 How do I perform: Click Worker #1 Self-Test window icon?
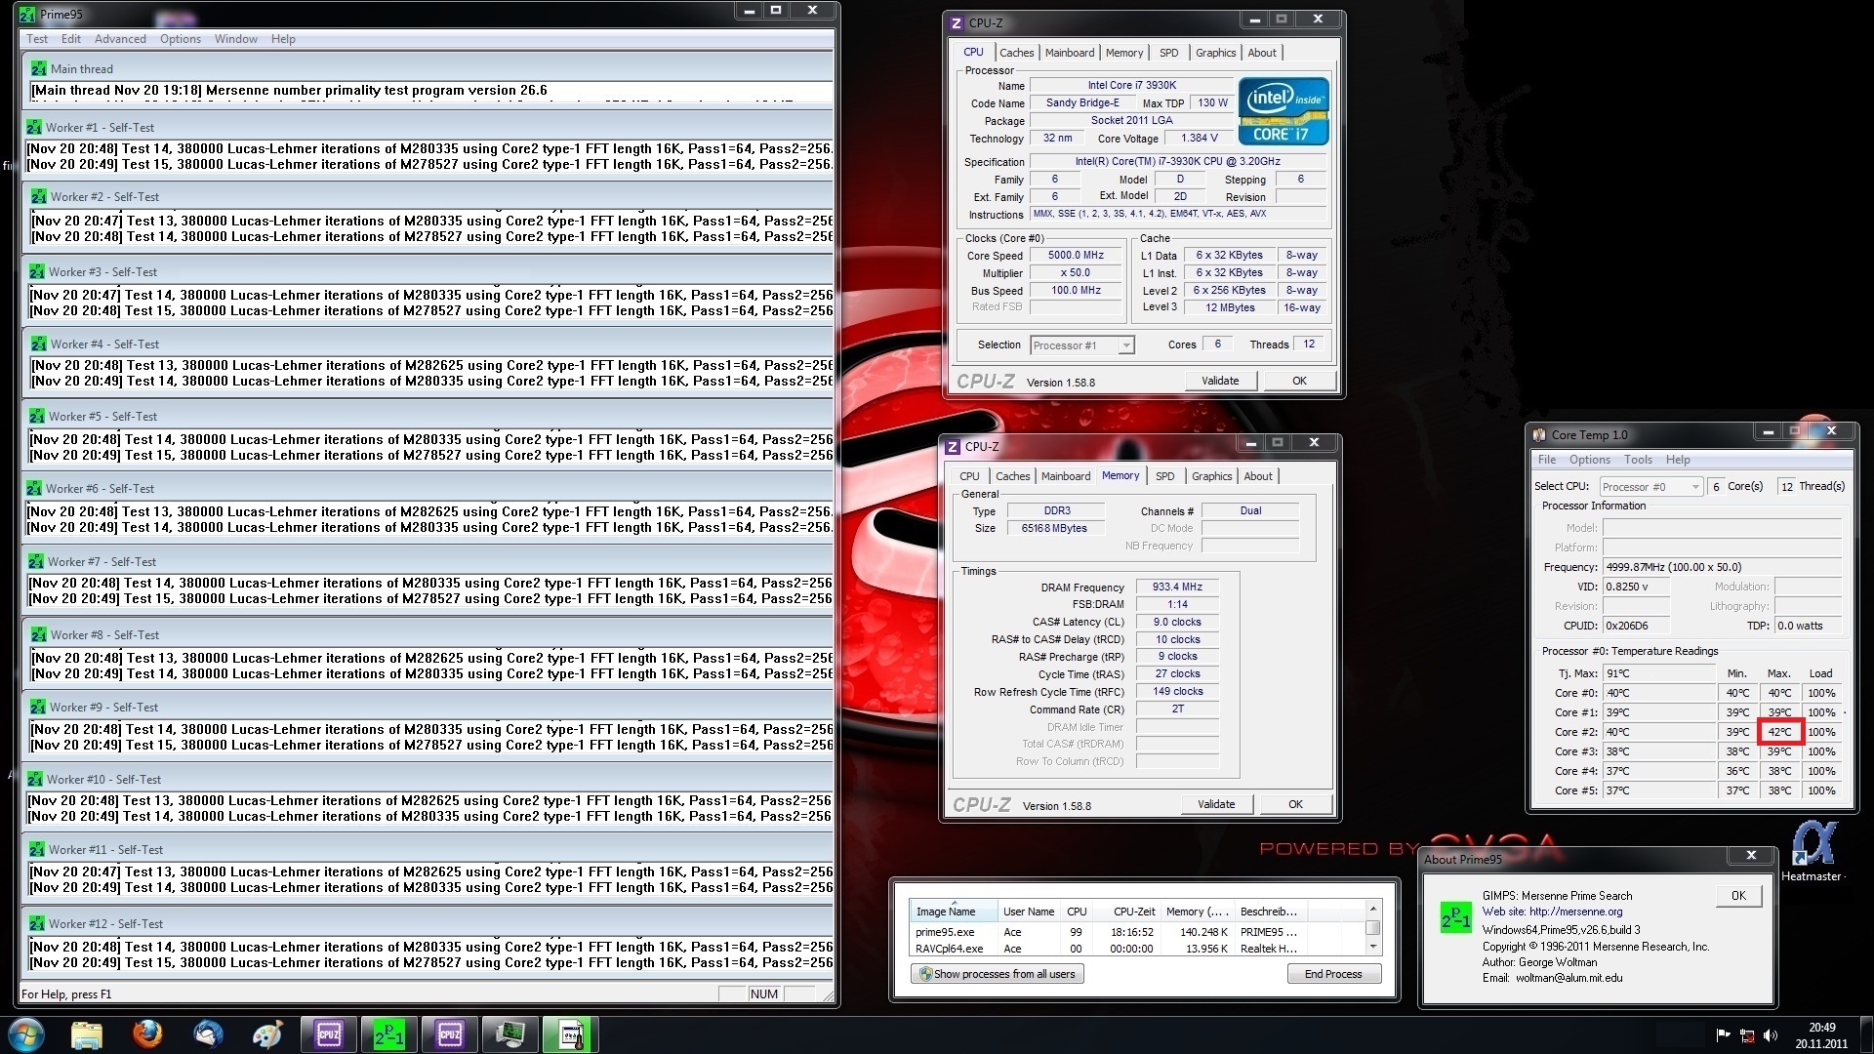(34, 127)
